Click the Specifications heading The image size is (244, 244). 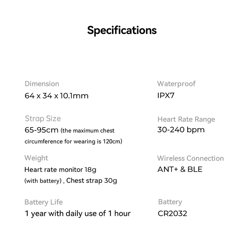[122, 30]
